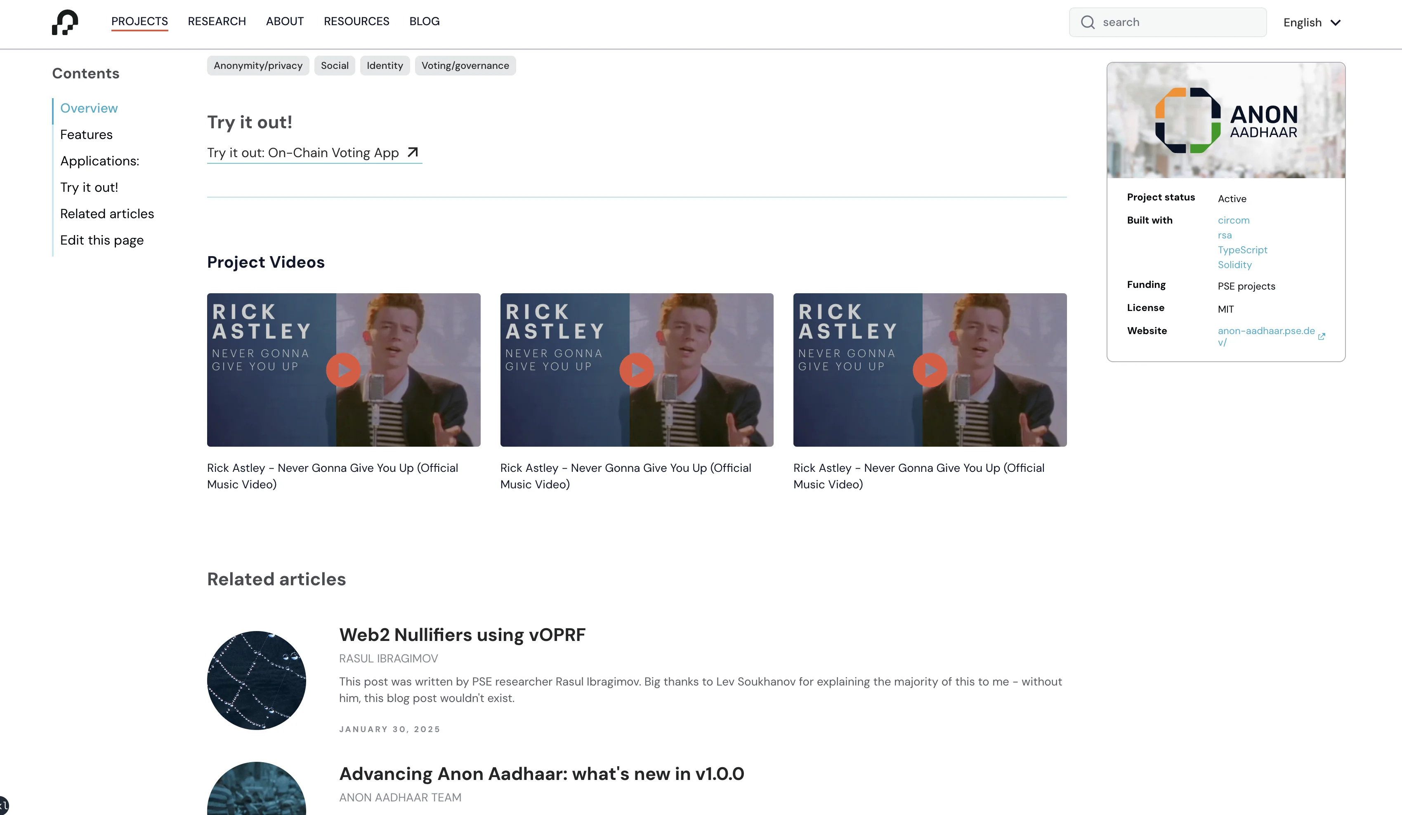The width and height of the screenshot is (1402, 815).
Task: Play the third Rick Astley video
Action: tap(929, 370)
